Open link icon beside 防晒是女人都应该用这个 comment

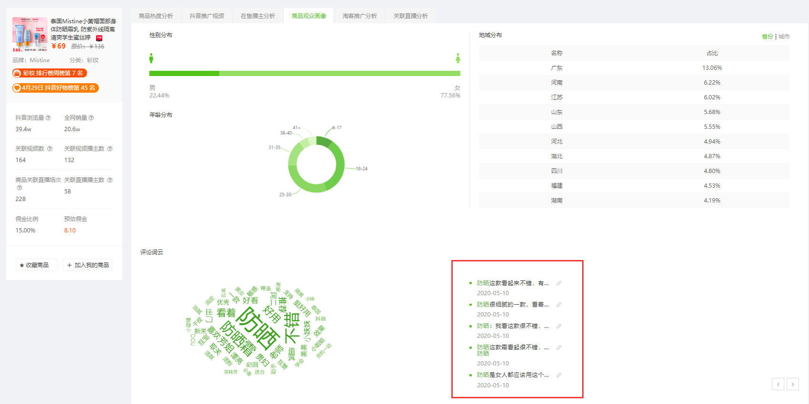tap(559, 375)
